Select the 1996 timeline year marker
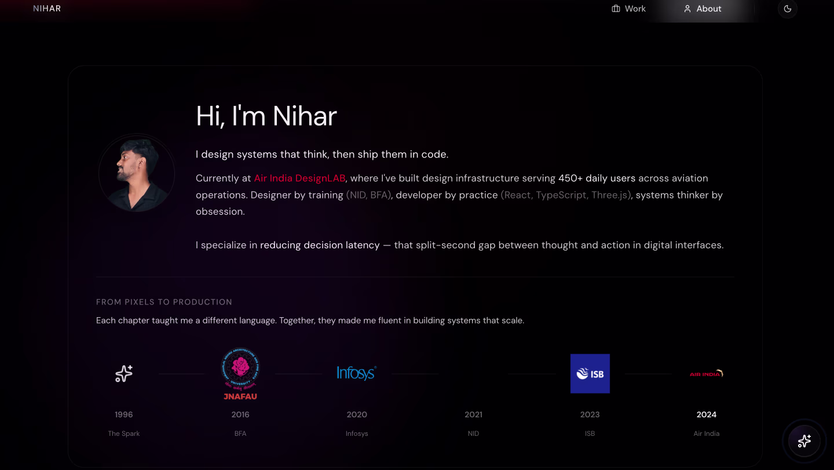 (124, 414)
